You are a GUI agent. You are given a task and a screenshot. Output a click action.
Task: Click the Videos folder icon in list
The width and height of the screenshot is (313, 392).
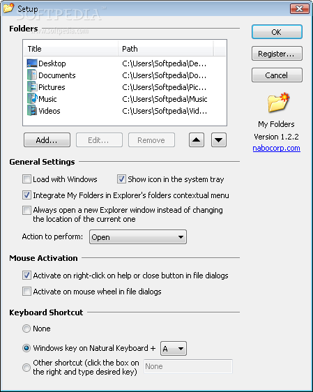click(x=32, y=110)
